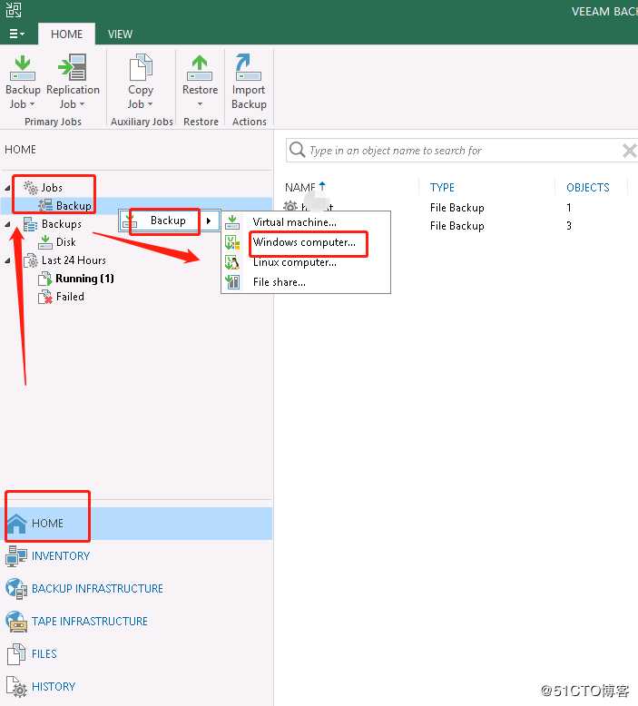Click the Running status icon
The image size is (638, 706).
tap(45, 279)
